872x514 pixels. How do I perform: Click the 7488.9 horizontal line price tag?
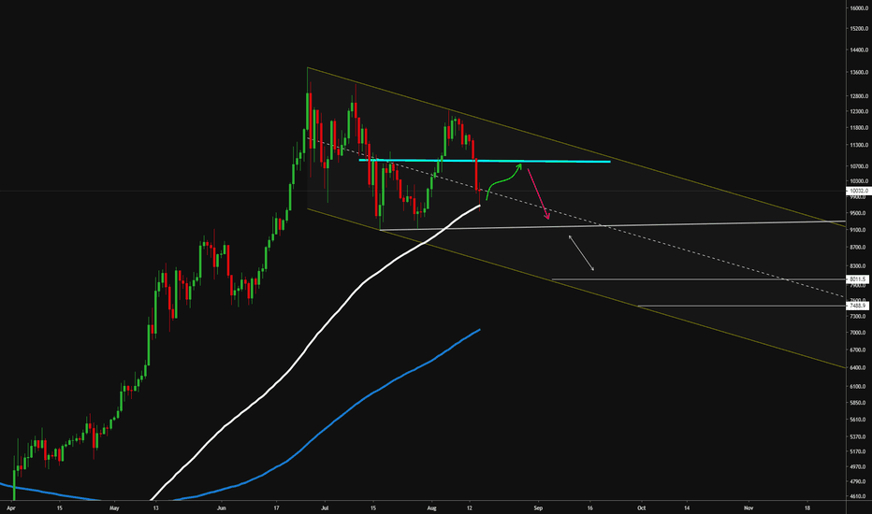pos(858,306)
